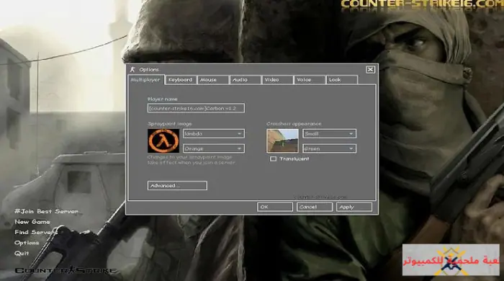
Task: Click the lambda spraypaint preview image
Action: coord(163,140)
